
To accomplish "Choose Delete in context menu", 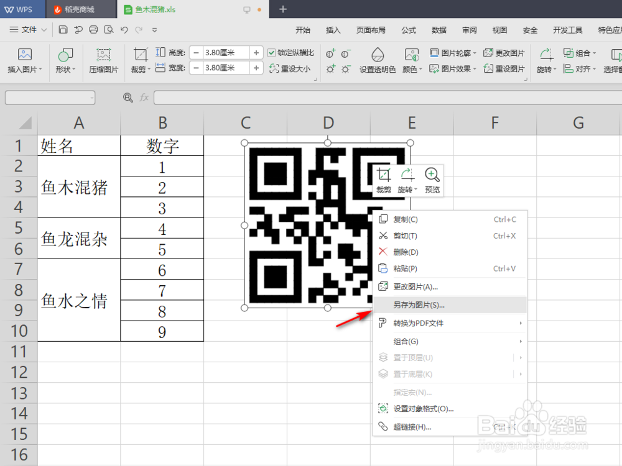I will (x=450, y=252).
